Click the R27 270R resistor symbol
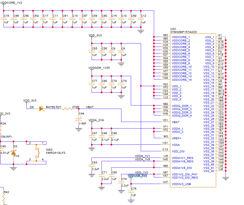The height and width of the screenshot is (205, 244). (67, 109)
